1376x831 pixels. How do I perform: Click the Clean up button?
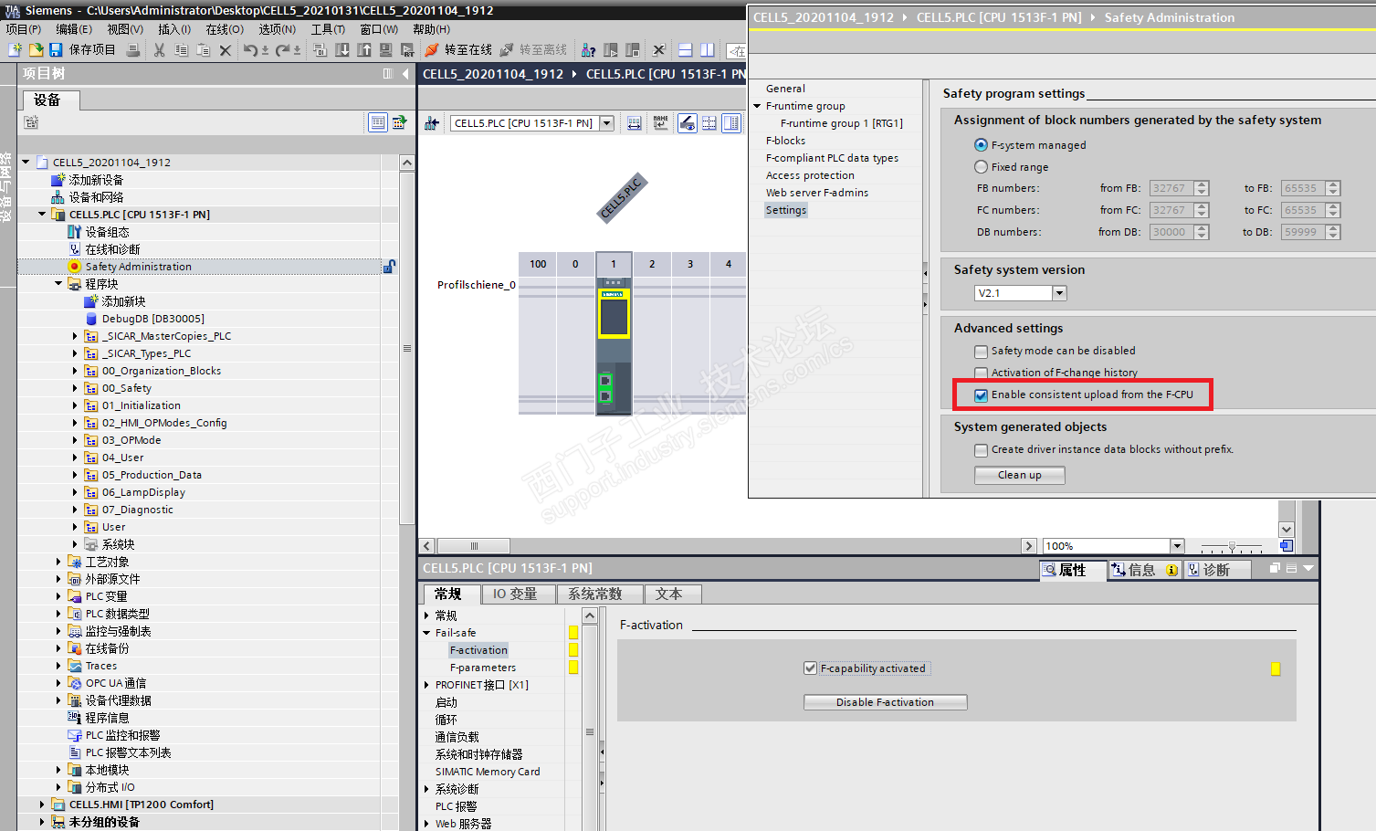[1020, 475]
